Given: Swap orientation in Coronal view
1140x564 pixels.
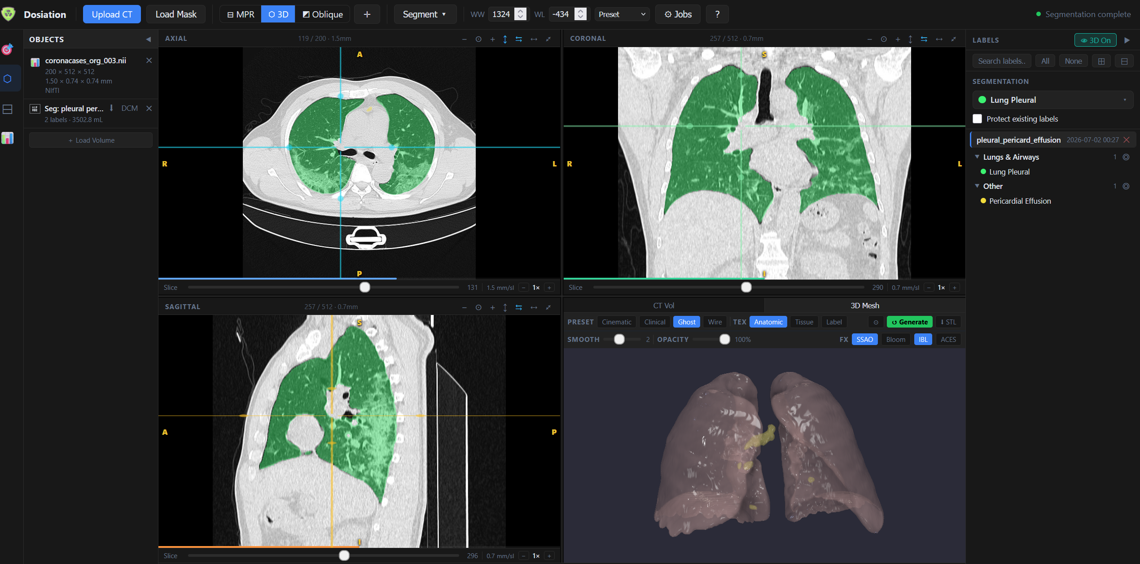Looking at the screenshot, I should click(x=924, y=39).
